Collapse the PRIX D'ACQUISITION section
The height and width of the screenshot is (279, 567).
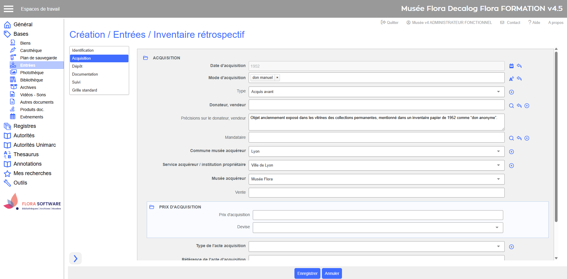[x=152, y=207]
